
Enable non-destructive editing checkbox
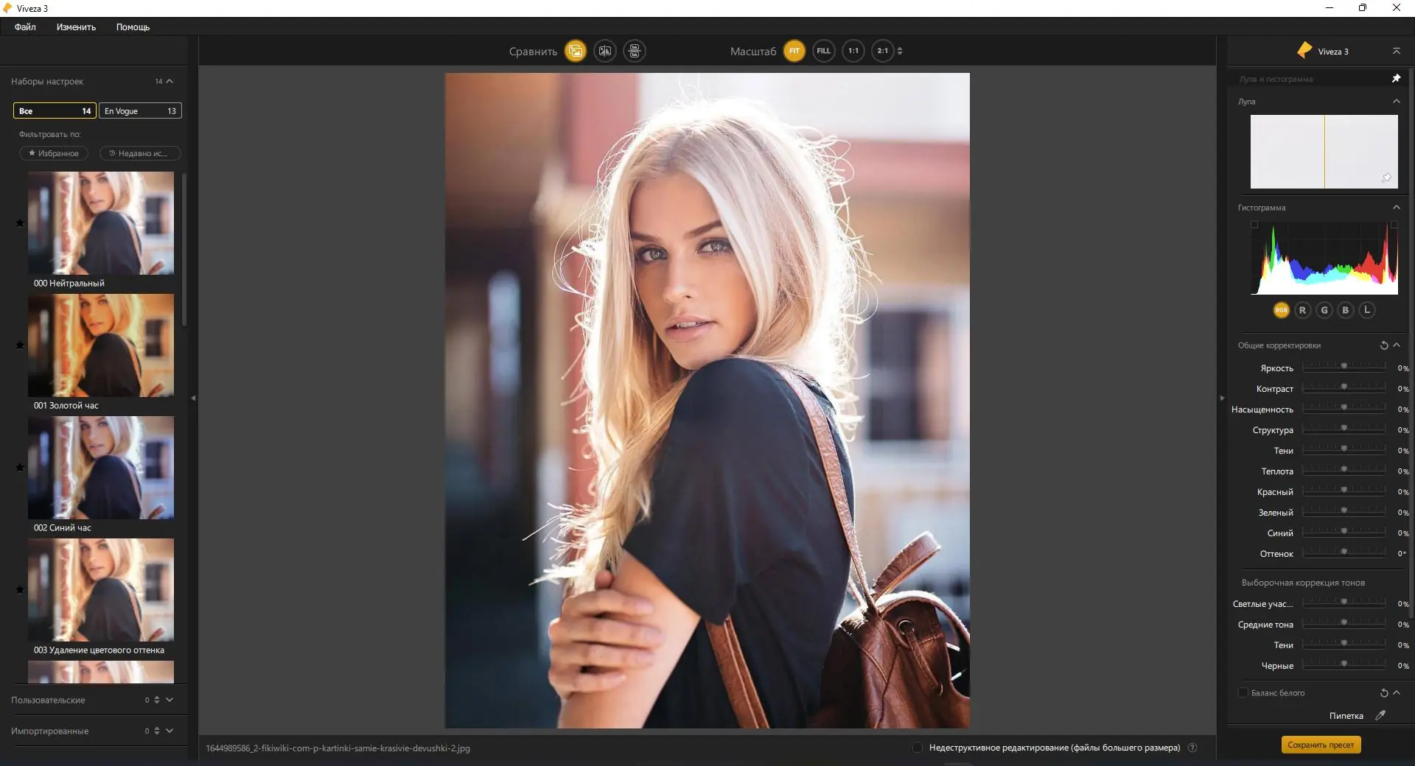pyautogui.click(x=918, y=748)
